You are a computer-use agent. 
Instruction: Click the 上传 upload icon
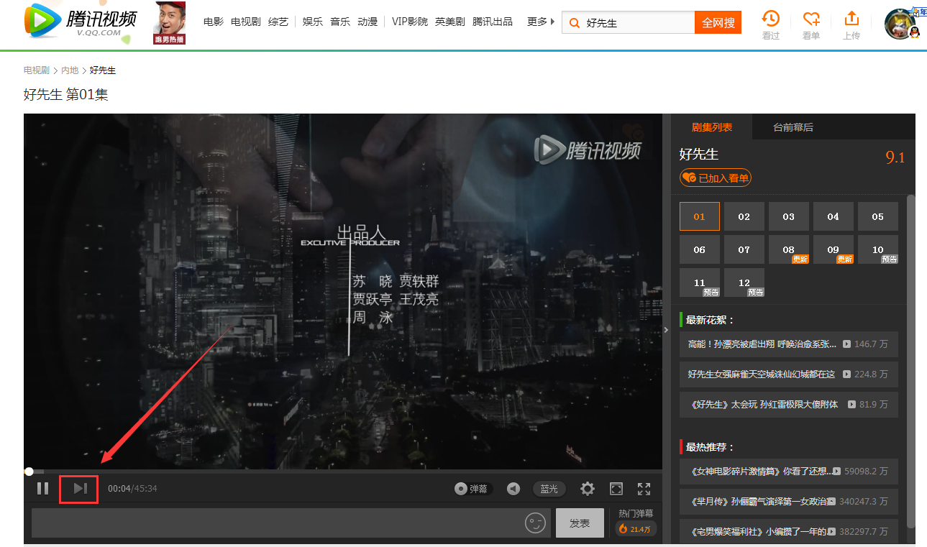(x=851, y=25)
